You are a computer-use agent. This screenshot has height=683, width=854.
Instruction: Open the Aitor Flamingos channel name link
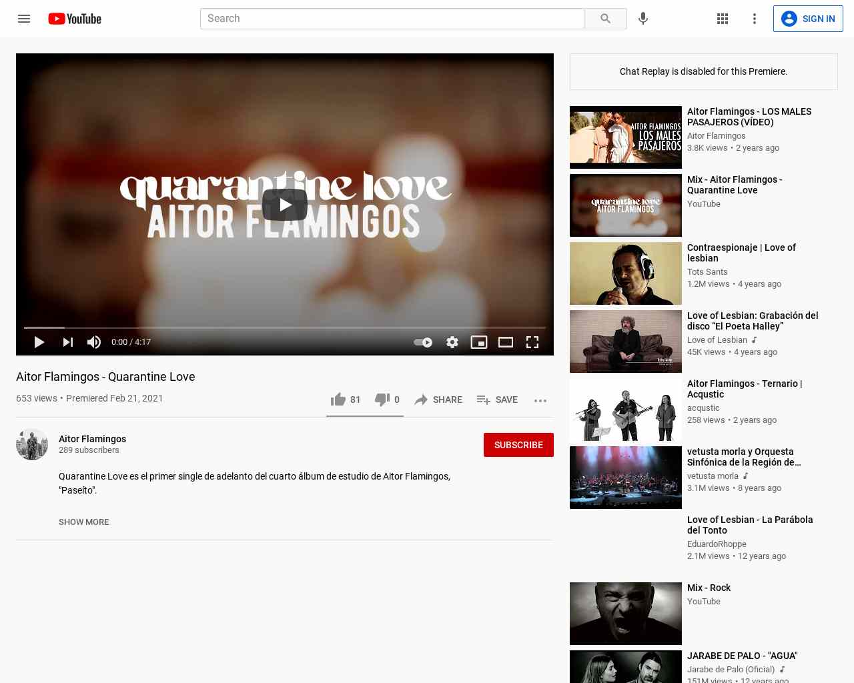point(92,439)
